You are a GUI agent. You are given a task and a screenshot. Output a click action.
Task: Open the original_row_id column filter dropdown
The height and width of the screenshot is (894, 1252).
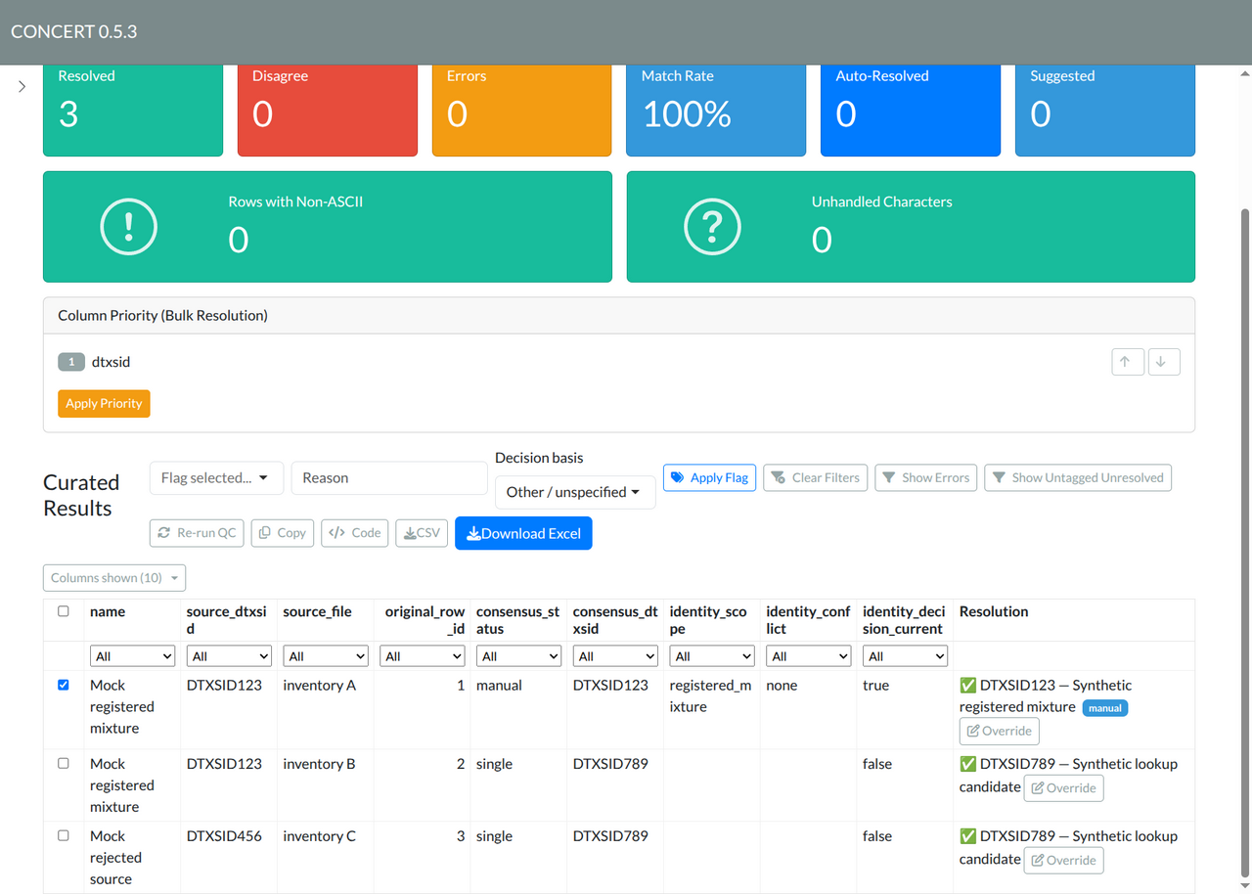point(422,656)
